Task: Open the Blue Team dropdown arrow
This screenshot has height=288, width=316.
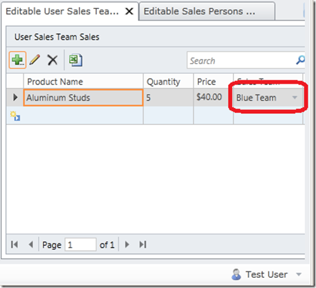Action: (x=295, y=98)
